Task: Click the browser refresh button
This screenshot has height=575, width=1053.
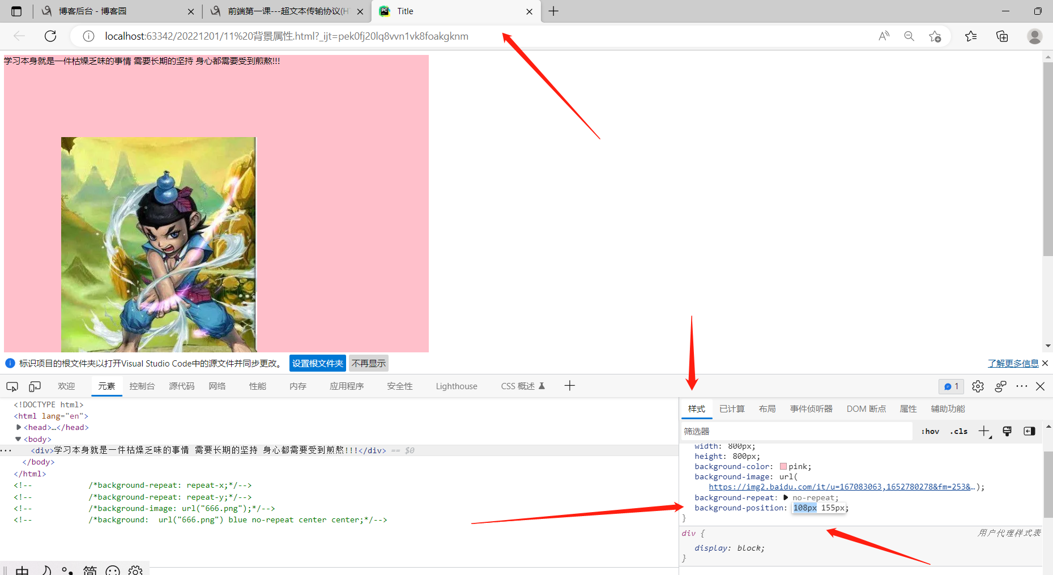Action: 50,36
